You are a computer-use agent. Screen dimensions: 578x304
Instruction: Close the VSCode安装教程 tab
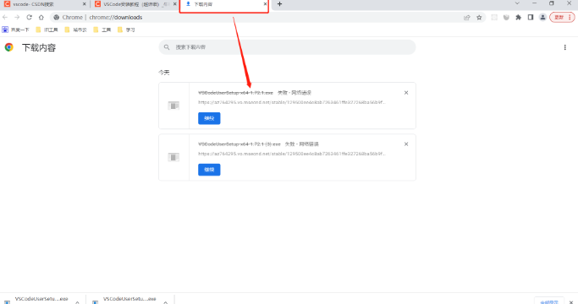pos(174,4)
